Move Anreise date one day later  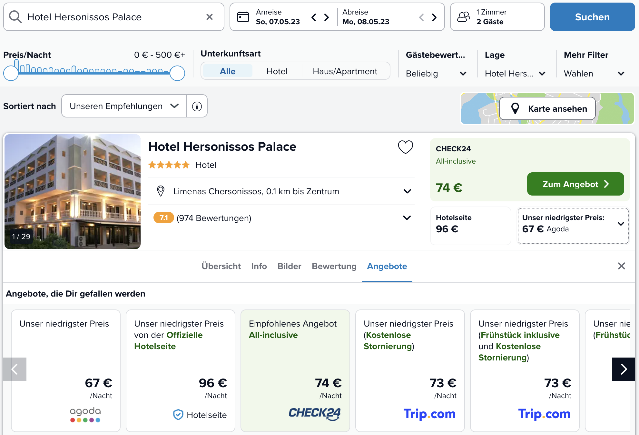pyautogui.click(x=327, y=17)
